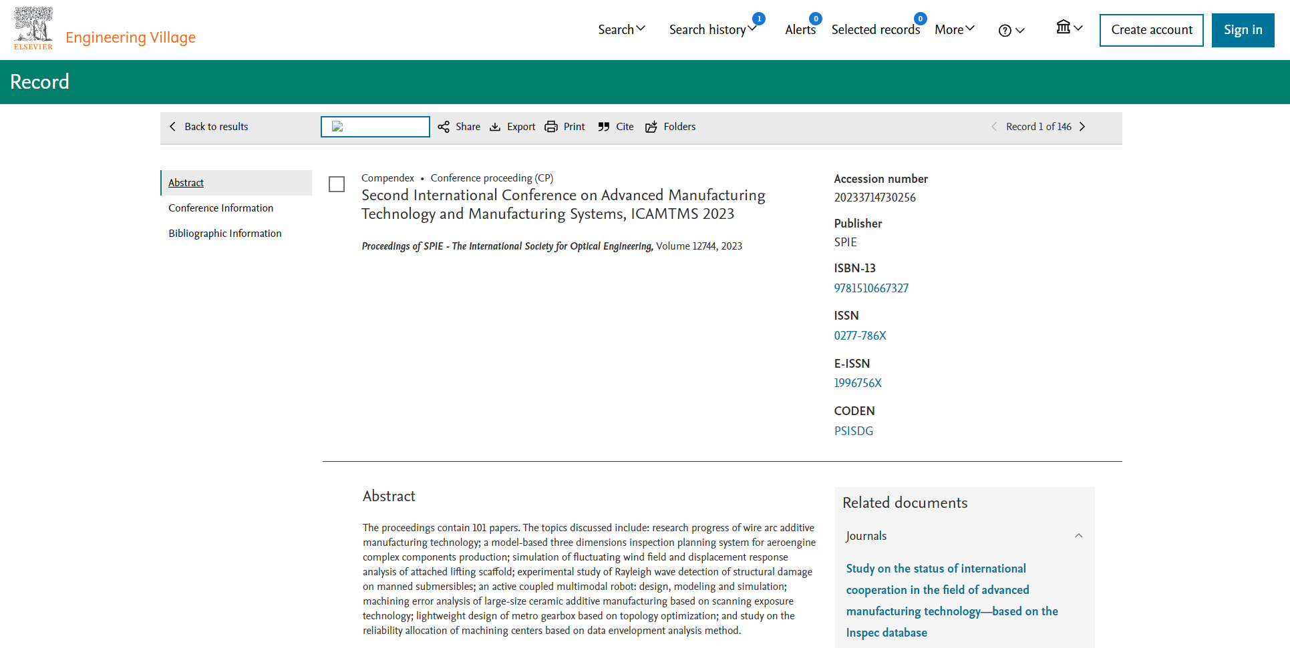1290x648 pixels.
Task: Open E-ISSN link 1996756X
Action: (x=858, y=383)
